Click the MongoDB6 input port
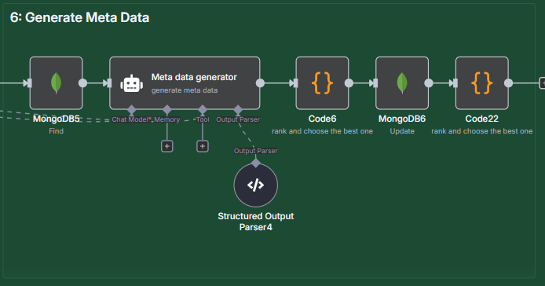This screenshot has width=545, height=286. (375, 83)
